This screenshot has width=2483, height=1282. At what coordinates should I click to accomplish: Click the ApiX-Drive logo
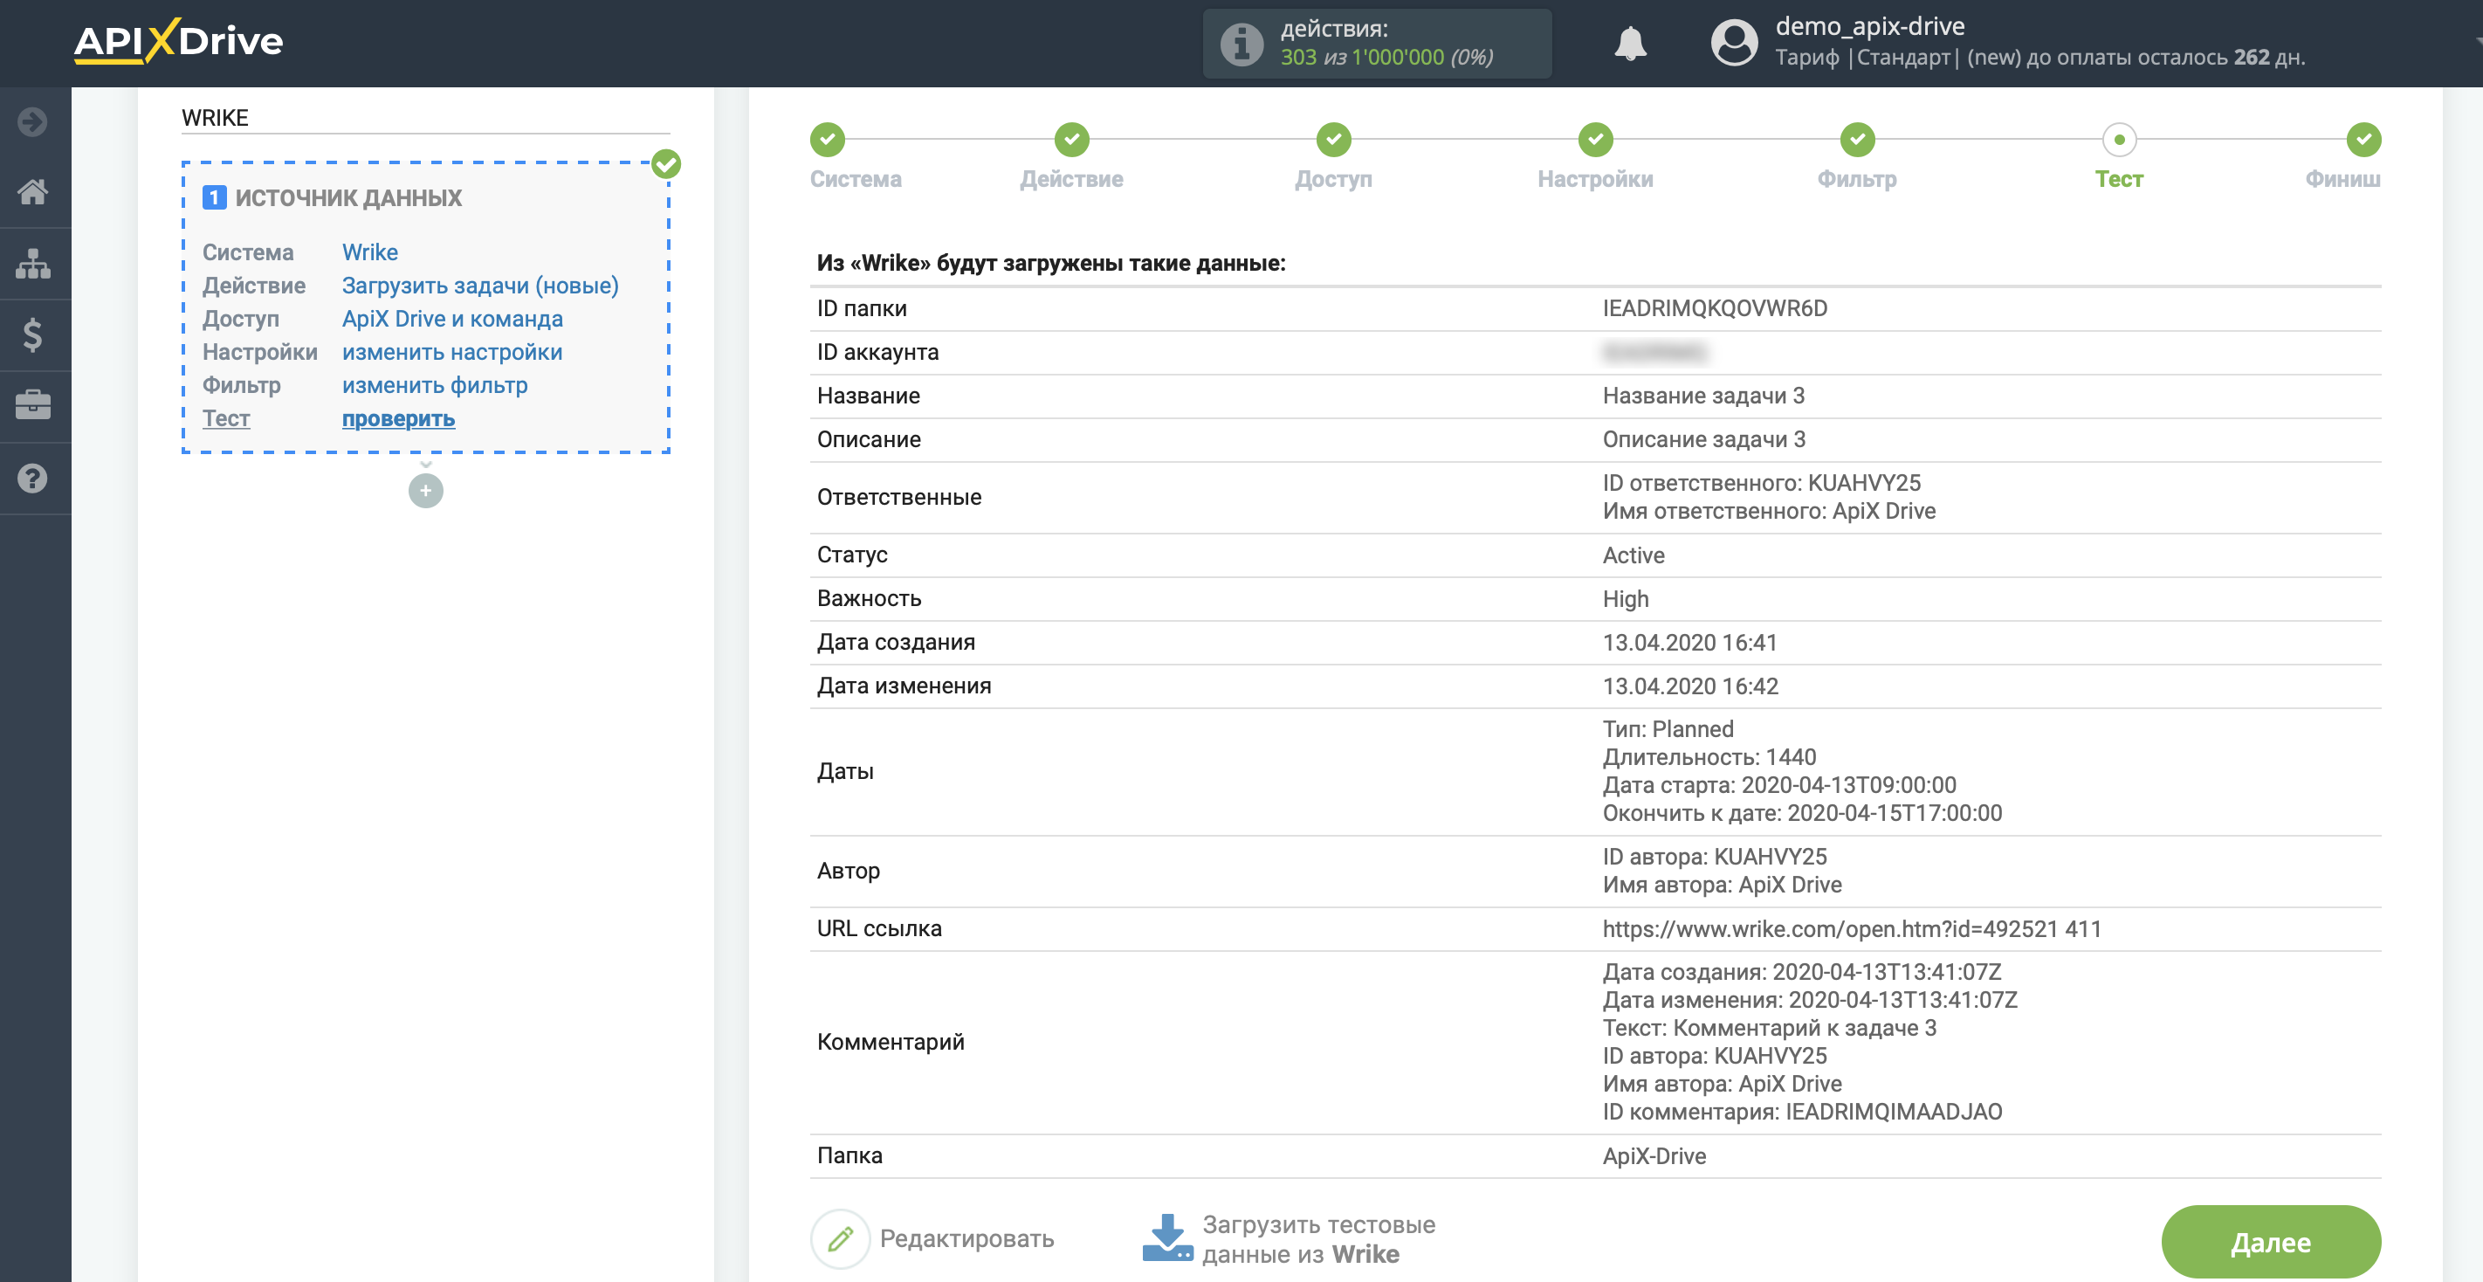(x=178, y=41)
